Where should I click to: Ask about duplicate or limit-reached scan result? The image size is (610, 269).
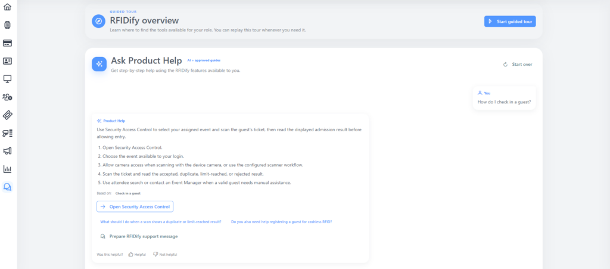click(x=161, y=222)
